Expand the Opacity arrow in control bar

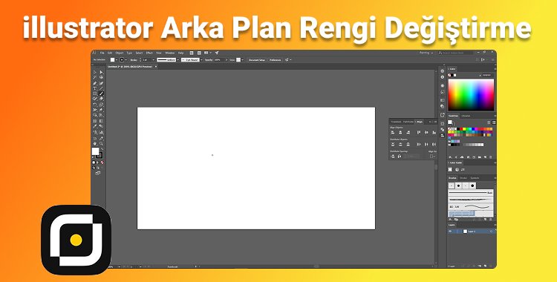tap(227, 59)
